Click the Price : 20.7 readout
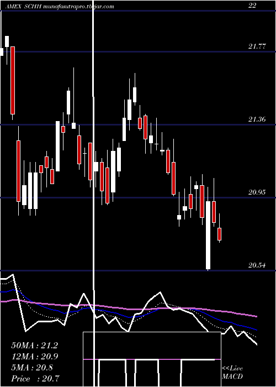 [35, 378]
